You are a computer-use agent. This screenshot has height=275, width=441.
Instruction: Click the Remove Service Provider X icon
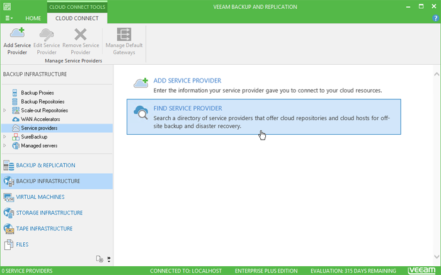click(x=81, y=34)
